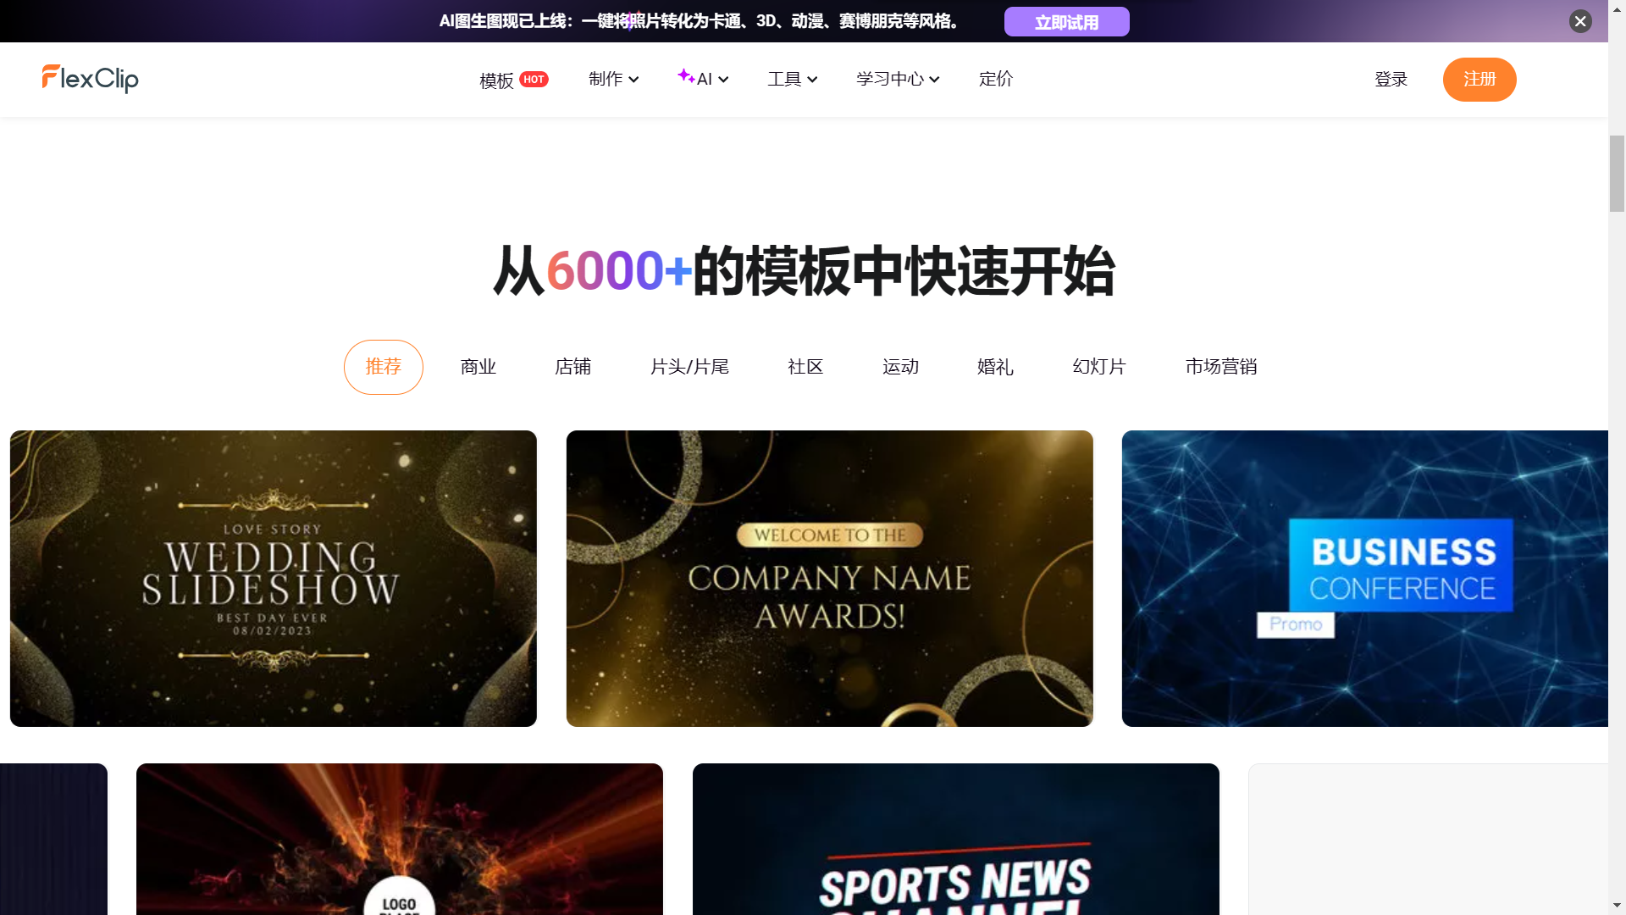Expand the 工具 dropdown

point(792,79)
